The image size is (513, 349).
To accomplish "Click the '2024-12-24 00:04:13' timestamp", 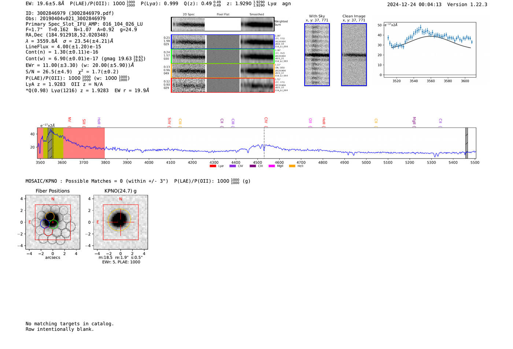I will point(414,4).
